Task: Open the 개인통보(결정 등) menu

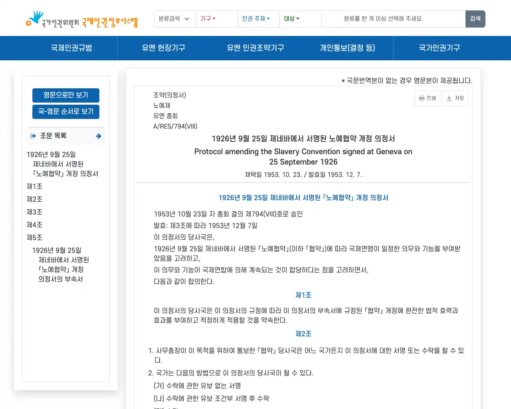Action: (x=348, y=48)
